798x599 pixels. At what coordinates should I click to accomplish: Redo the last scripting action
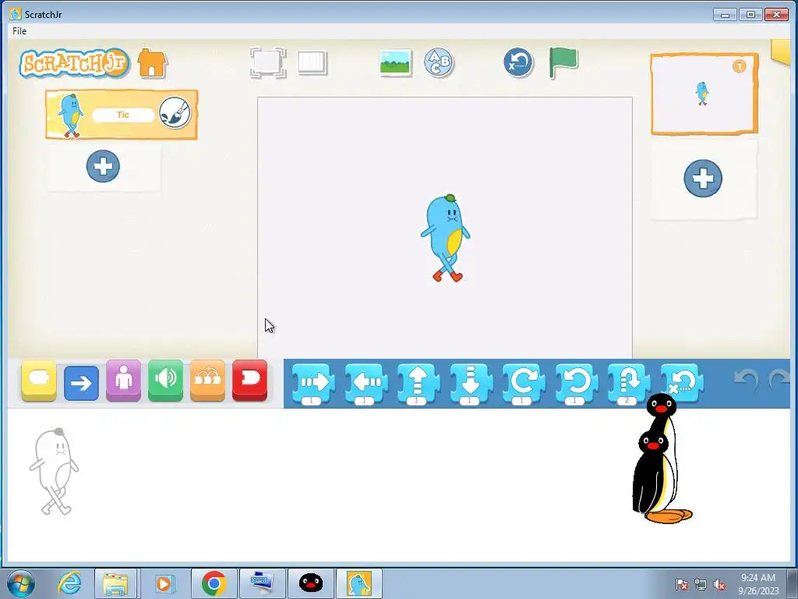tap(779, 381)
